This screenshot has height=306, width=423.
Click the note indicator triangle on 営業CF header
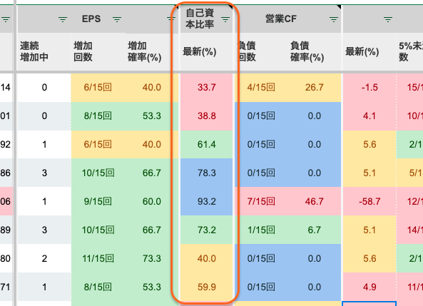(339, 6)
